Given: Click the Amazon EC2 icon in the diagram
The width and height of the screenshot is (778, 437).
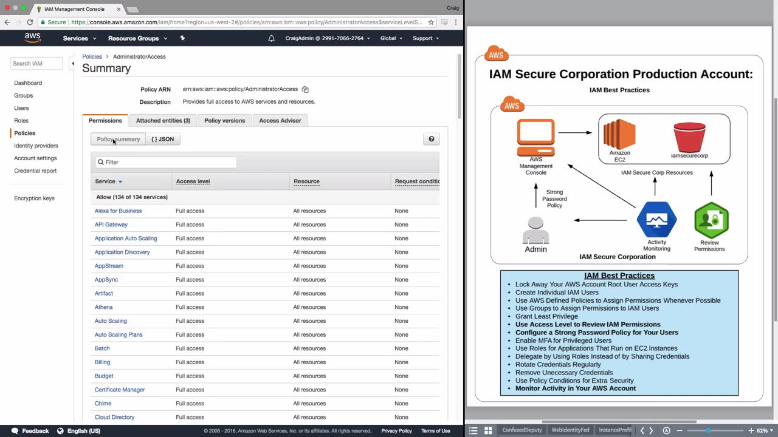Looking at the screenshot, I should pyautogui.click(x=619, y=134).
